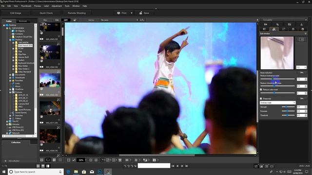Open the dust delete stamp tool tab
This screenshot has height=175, width=312.
301,24
